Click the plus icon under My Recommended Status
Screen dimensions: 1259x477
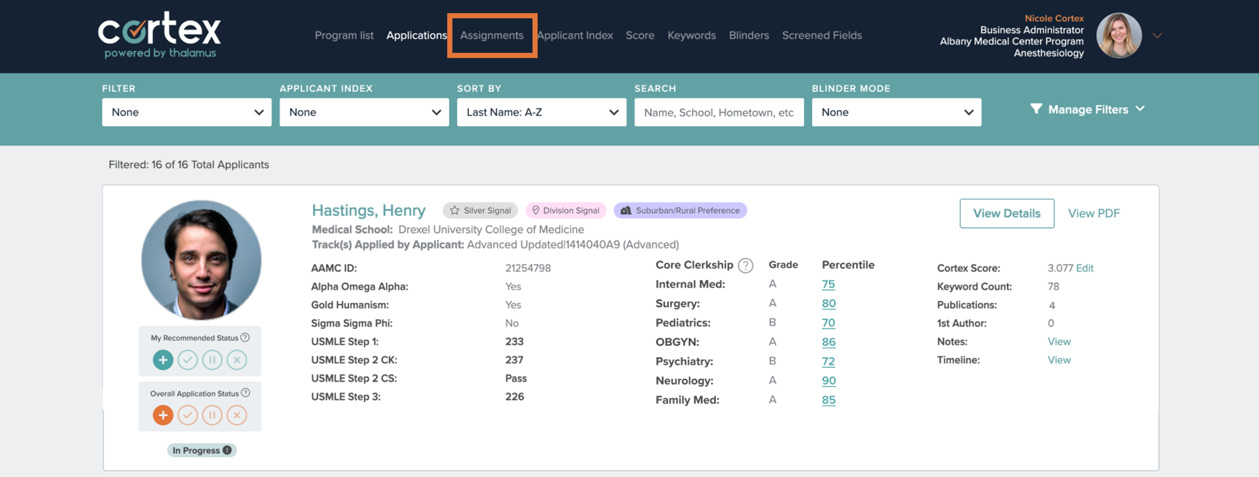[163, 360]
